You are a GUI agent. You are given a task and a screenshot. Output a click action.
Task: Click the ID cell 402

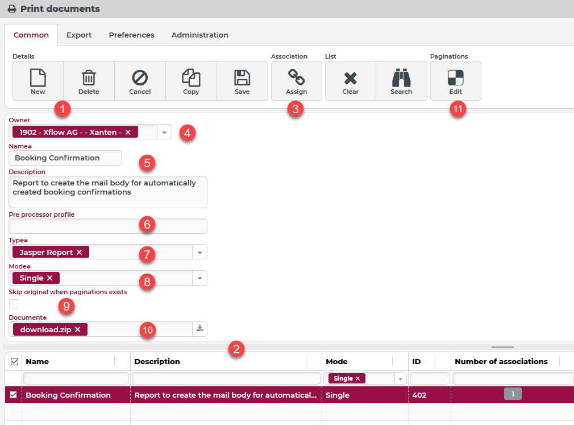[x=419, y=395]
